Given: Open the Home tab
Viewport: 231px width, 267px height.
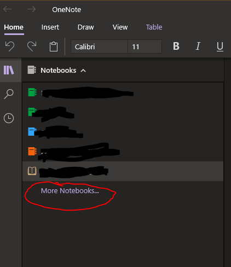Looking at the screenshot, I should [14, 27].
